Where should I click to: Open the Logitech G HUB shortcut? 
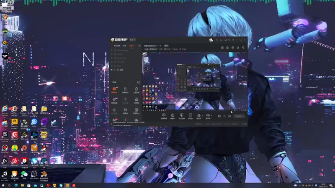5,163
